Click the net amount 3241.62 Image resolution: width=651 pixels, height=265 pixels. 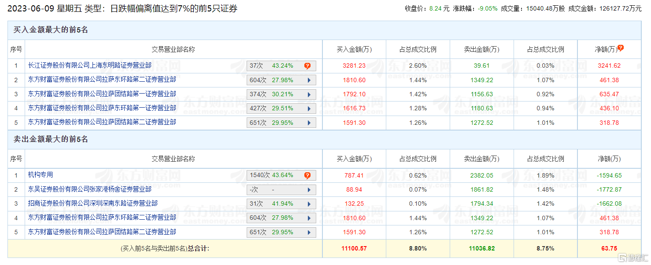609,66
